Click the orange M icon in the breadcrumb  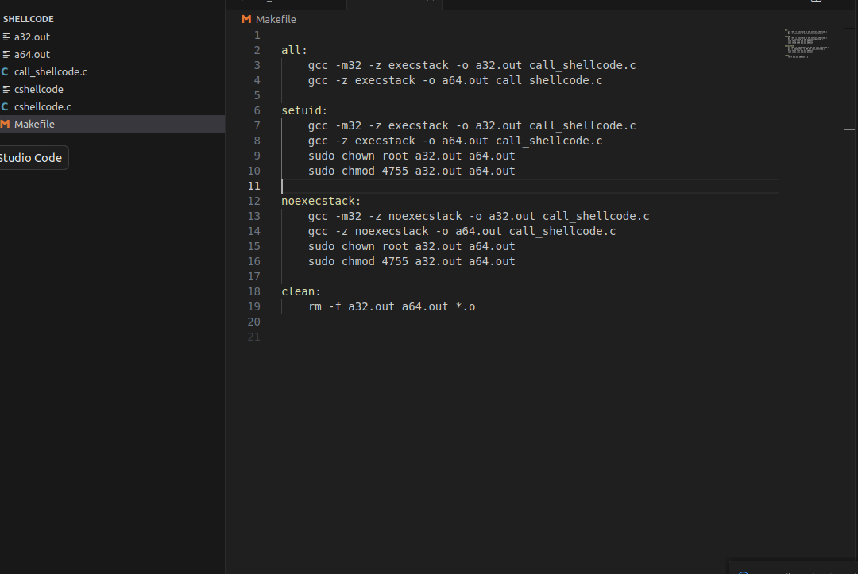click(x=246, y=19)
